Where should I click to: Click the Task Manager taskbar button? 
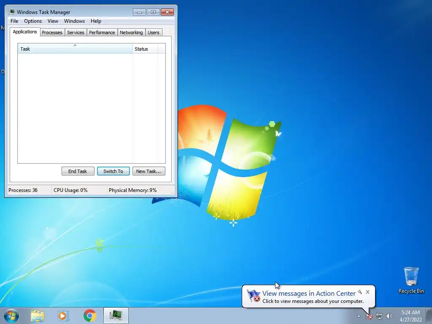(x=116, y=316)
